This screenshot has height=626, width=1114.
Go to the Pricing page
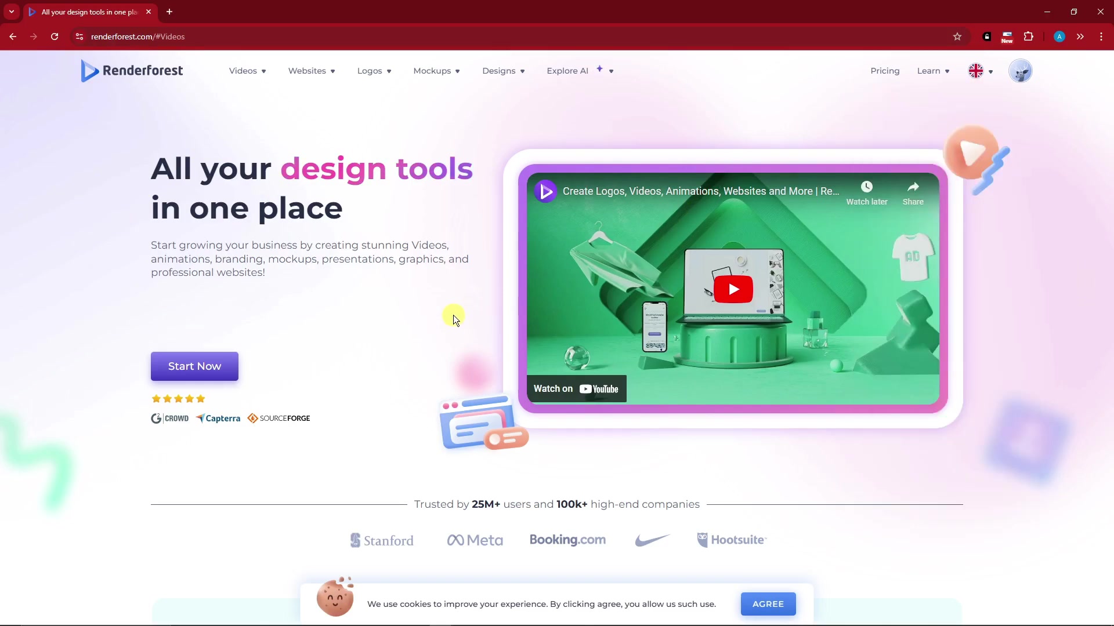[x=885, y=71]
